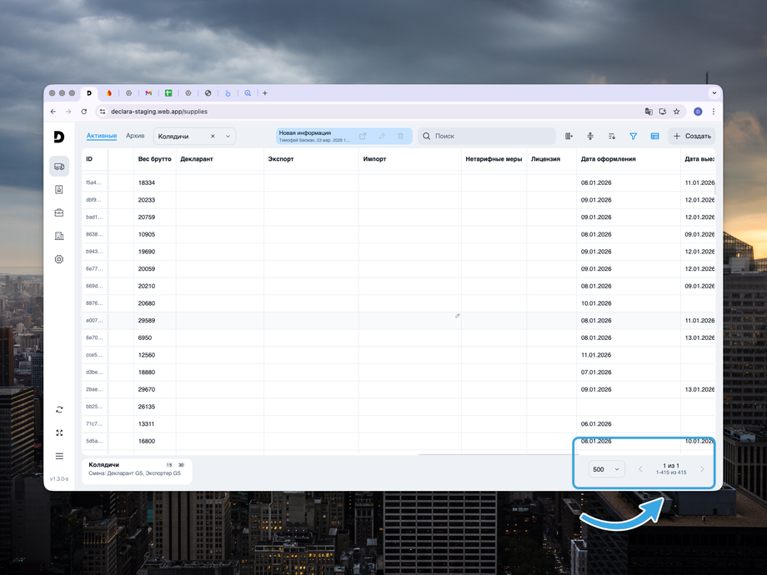Click the column settings icon in toolbar

(x=569, y=136)
